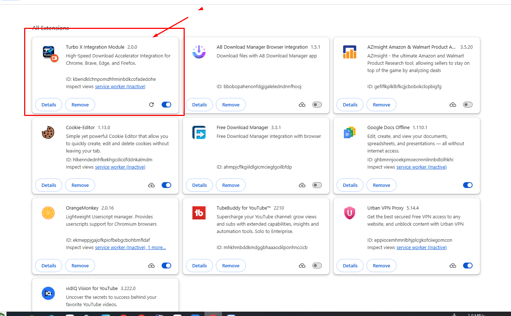
Task: Click the cloud icon on the Cookie-Editor card
Action: [151, 185]
